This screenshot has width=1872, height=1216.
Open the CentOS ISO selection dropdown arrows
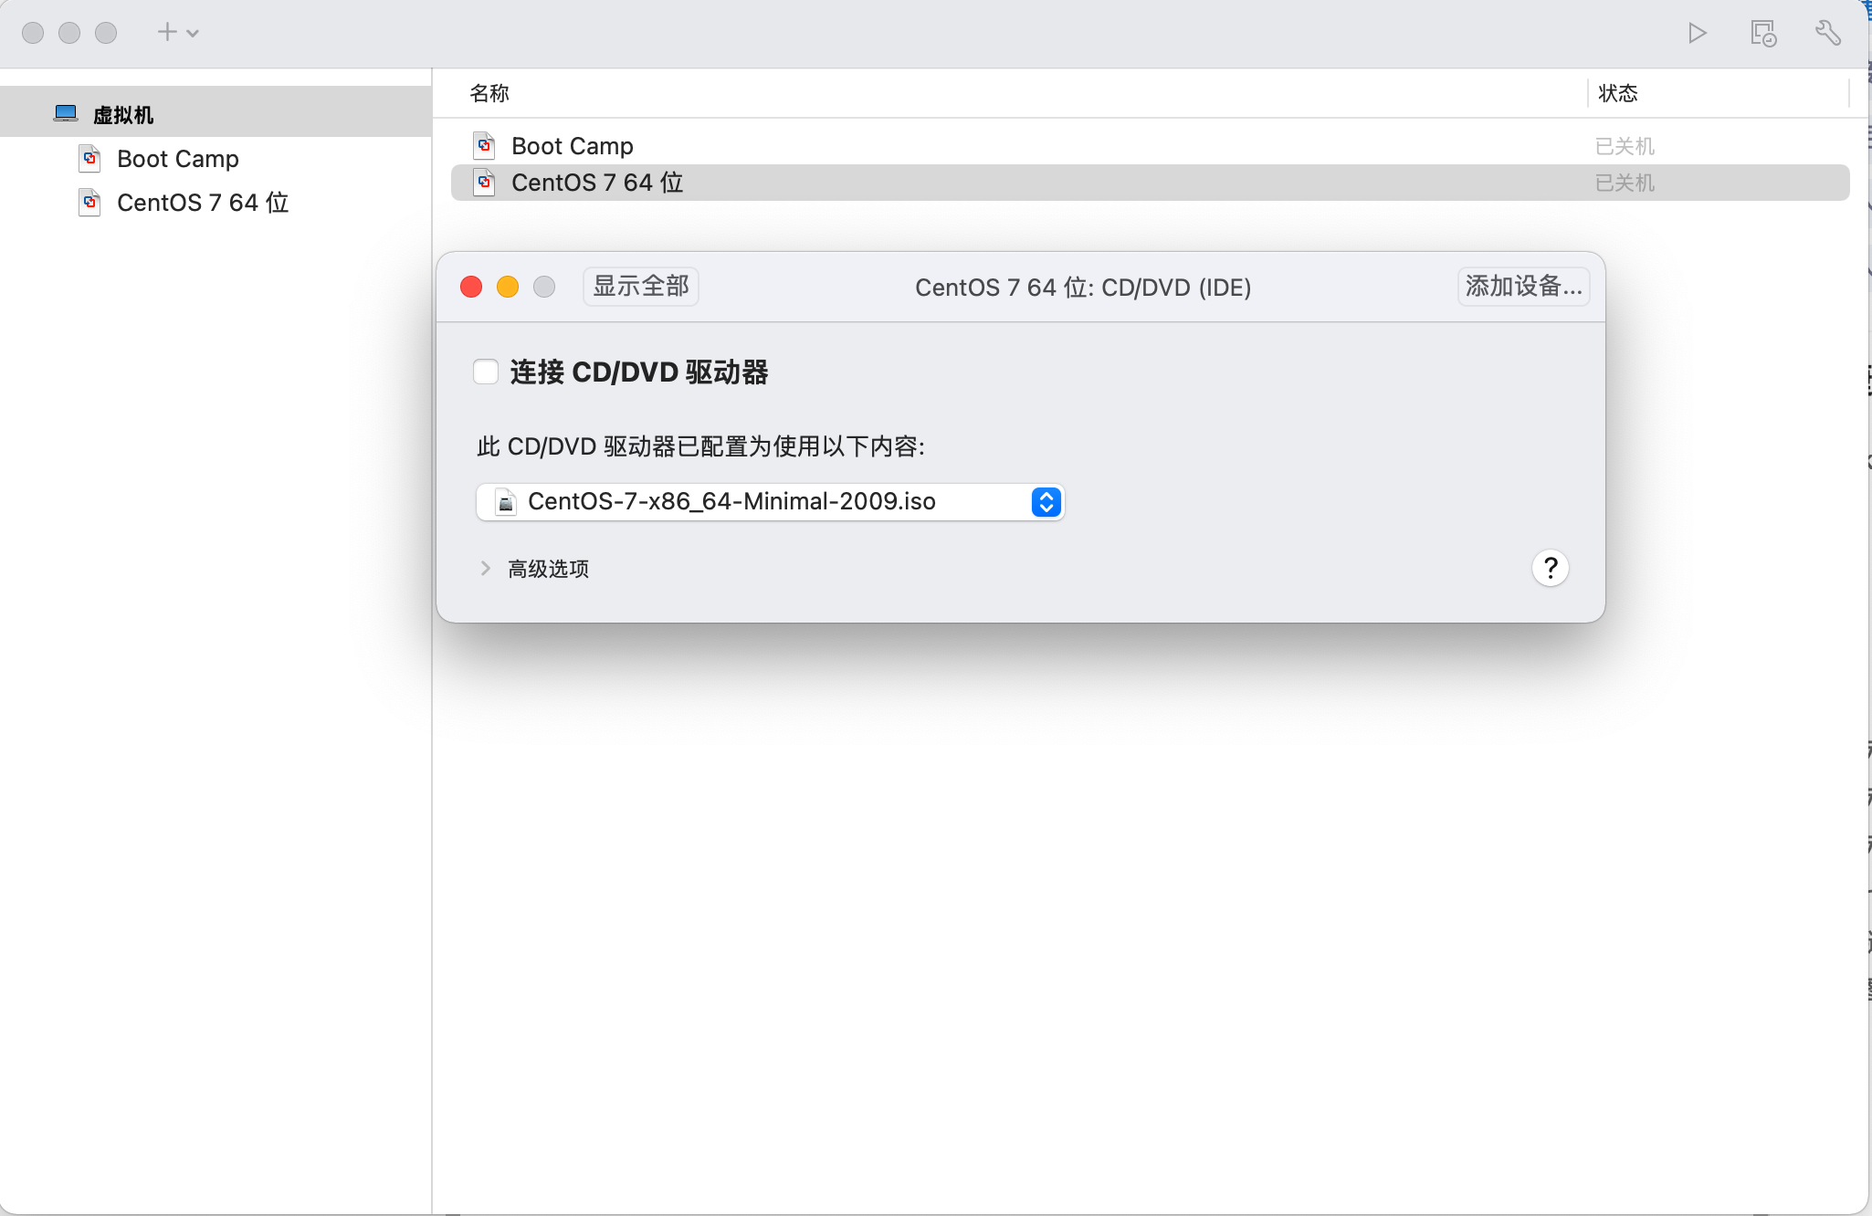pos(1046,502)
